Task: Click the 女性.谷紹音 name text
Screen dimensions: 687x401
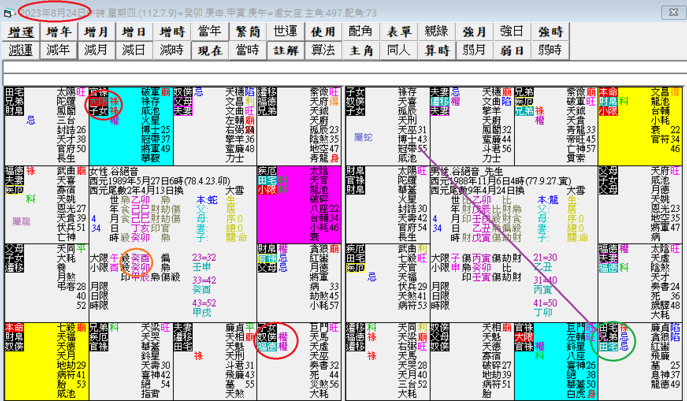Action: (x=114, y=171)
